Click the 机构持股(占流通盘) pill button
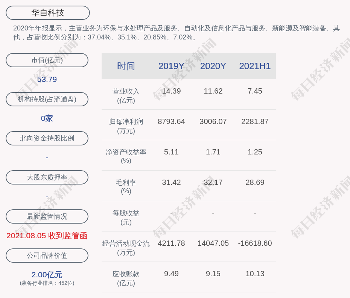The width and height of the screenshot is (350, 298). point(47,99)
